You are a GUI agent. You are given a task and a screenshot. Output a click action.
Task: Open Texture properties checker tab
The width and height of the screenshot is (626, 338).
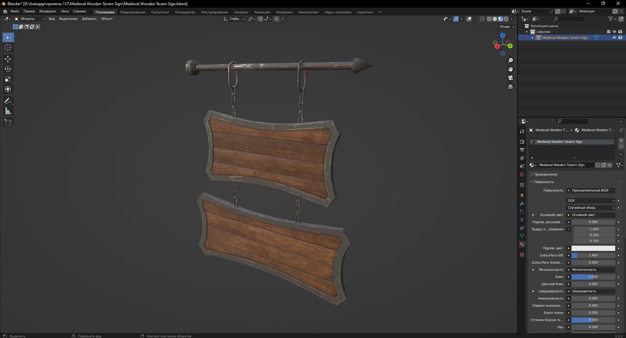(522, 254)
